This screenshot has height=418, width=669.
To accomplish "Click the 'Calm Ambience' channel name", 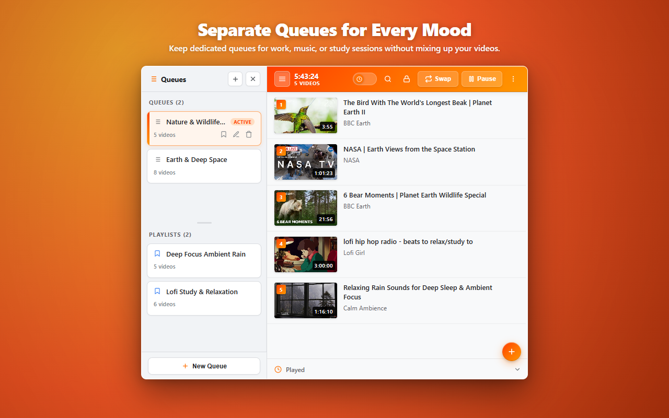I will [365, 308].
